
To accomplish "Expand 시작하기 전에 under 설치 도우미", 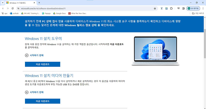I will pos(34,55).
